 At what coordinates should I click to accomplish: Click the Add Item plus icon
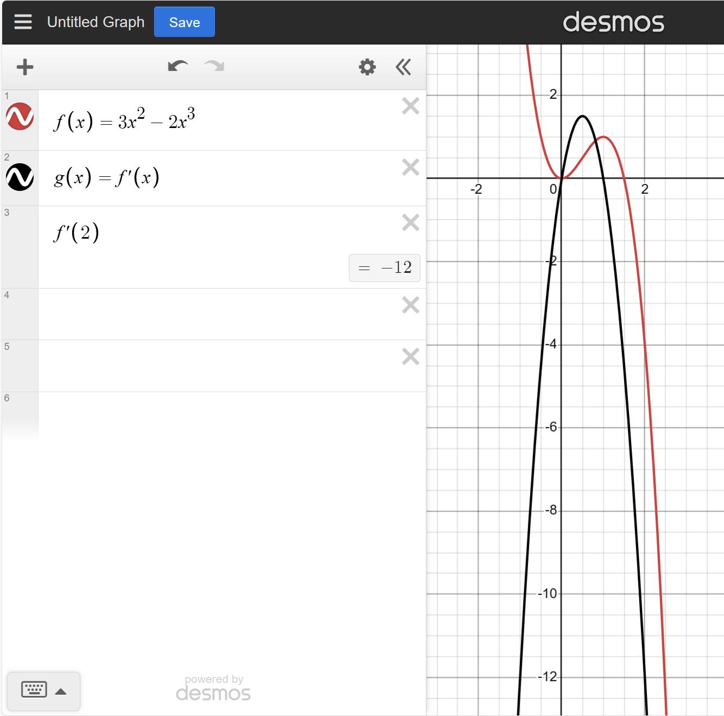[x=25, y=67]
